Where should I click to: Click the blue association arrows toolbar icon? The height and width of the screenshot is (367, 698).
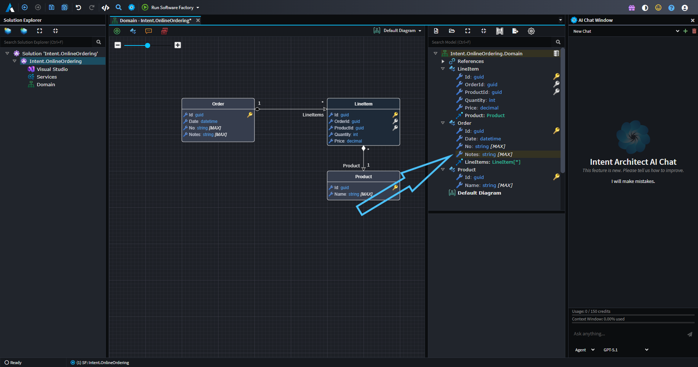point(133,31)
